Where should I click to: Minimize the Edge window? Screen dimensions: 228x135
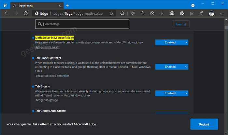203,4
